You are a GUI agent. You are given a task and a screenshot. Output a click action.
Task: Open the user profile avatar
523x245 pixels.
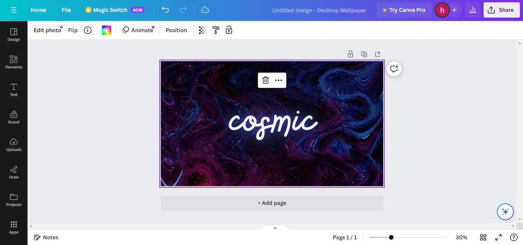pos(442,10)
